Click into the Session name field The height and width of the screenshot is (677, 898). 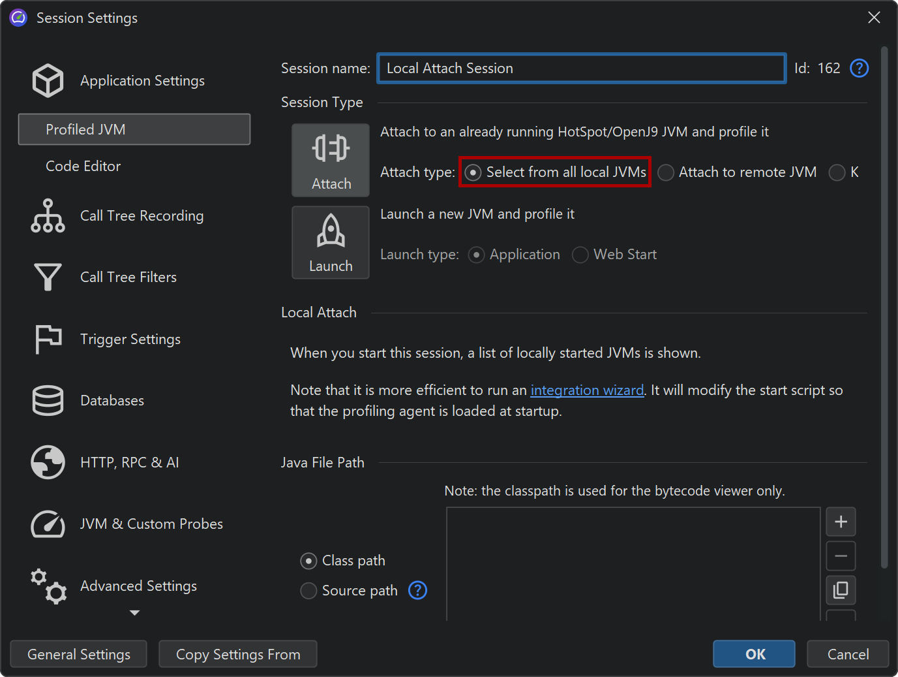click(x=581, y=69)
